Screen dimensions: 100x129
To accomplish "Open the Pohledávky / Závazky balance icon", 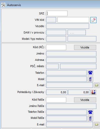I will click(x=93, y=92).
